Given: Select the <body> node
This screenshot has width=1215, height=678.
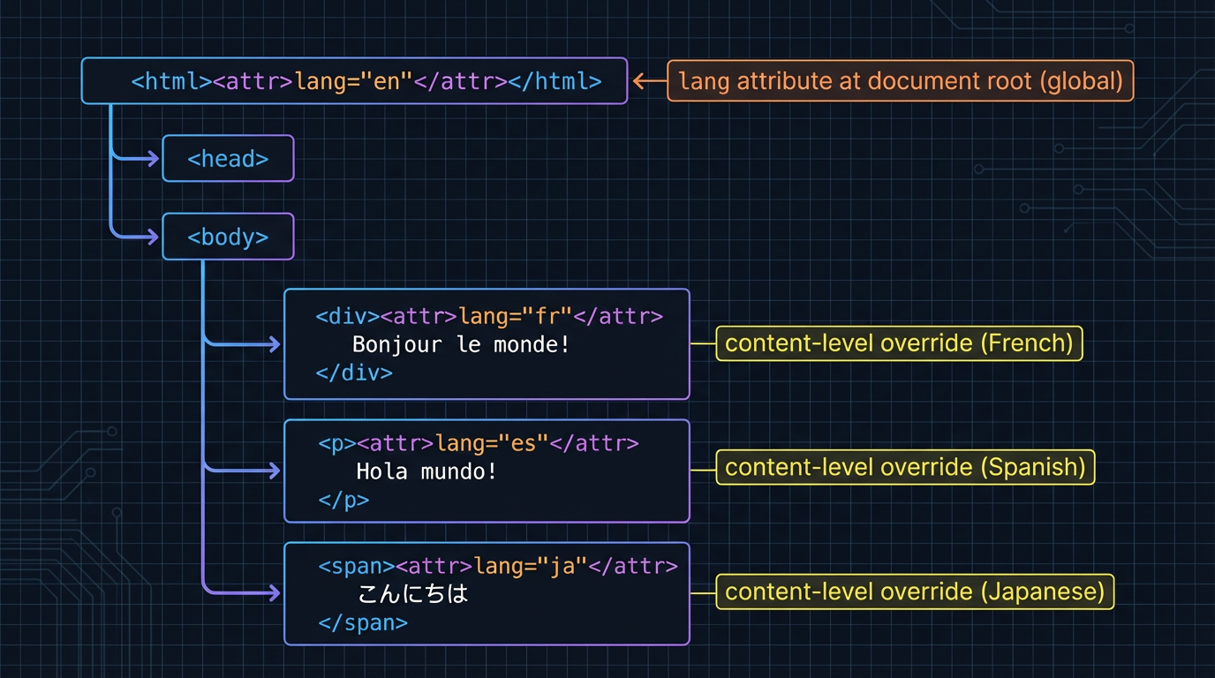Looking at the screenshot, I should pos(228,236).
